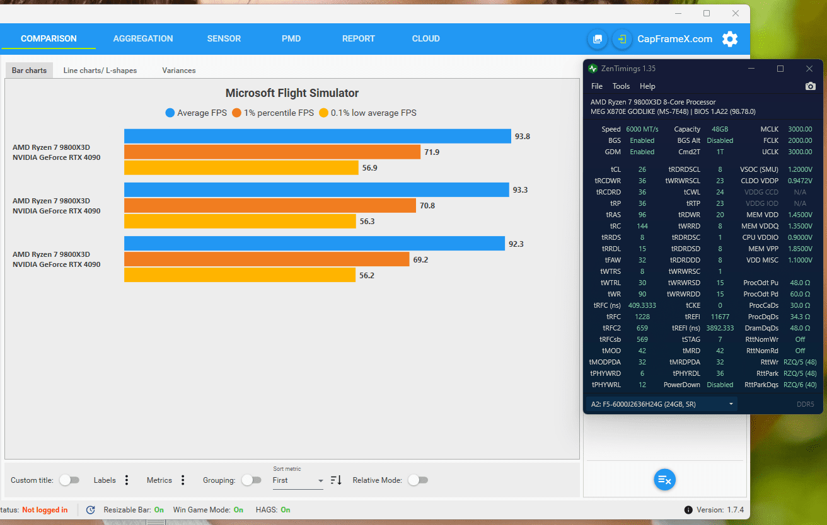Open the CapFrameX settings gear
Viewport: 827px width, 525px height.
point(729,39)
